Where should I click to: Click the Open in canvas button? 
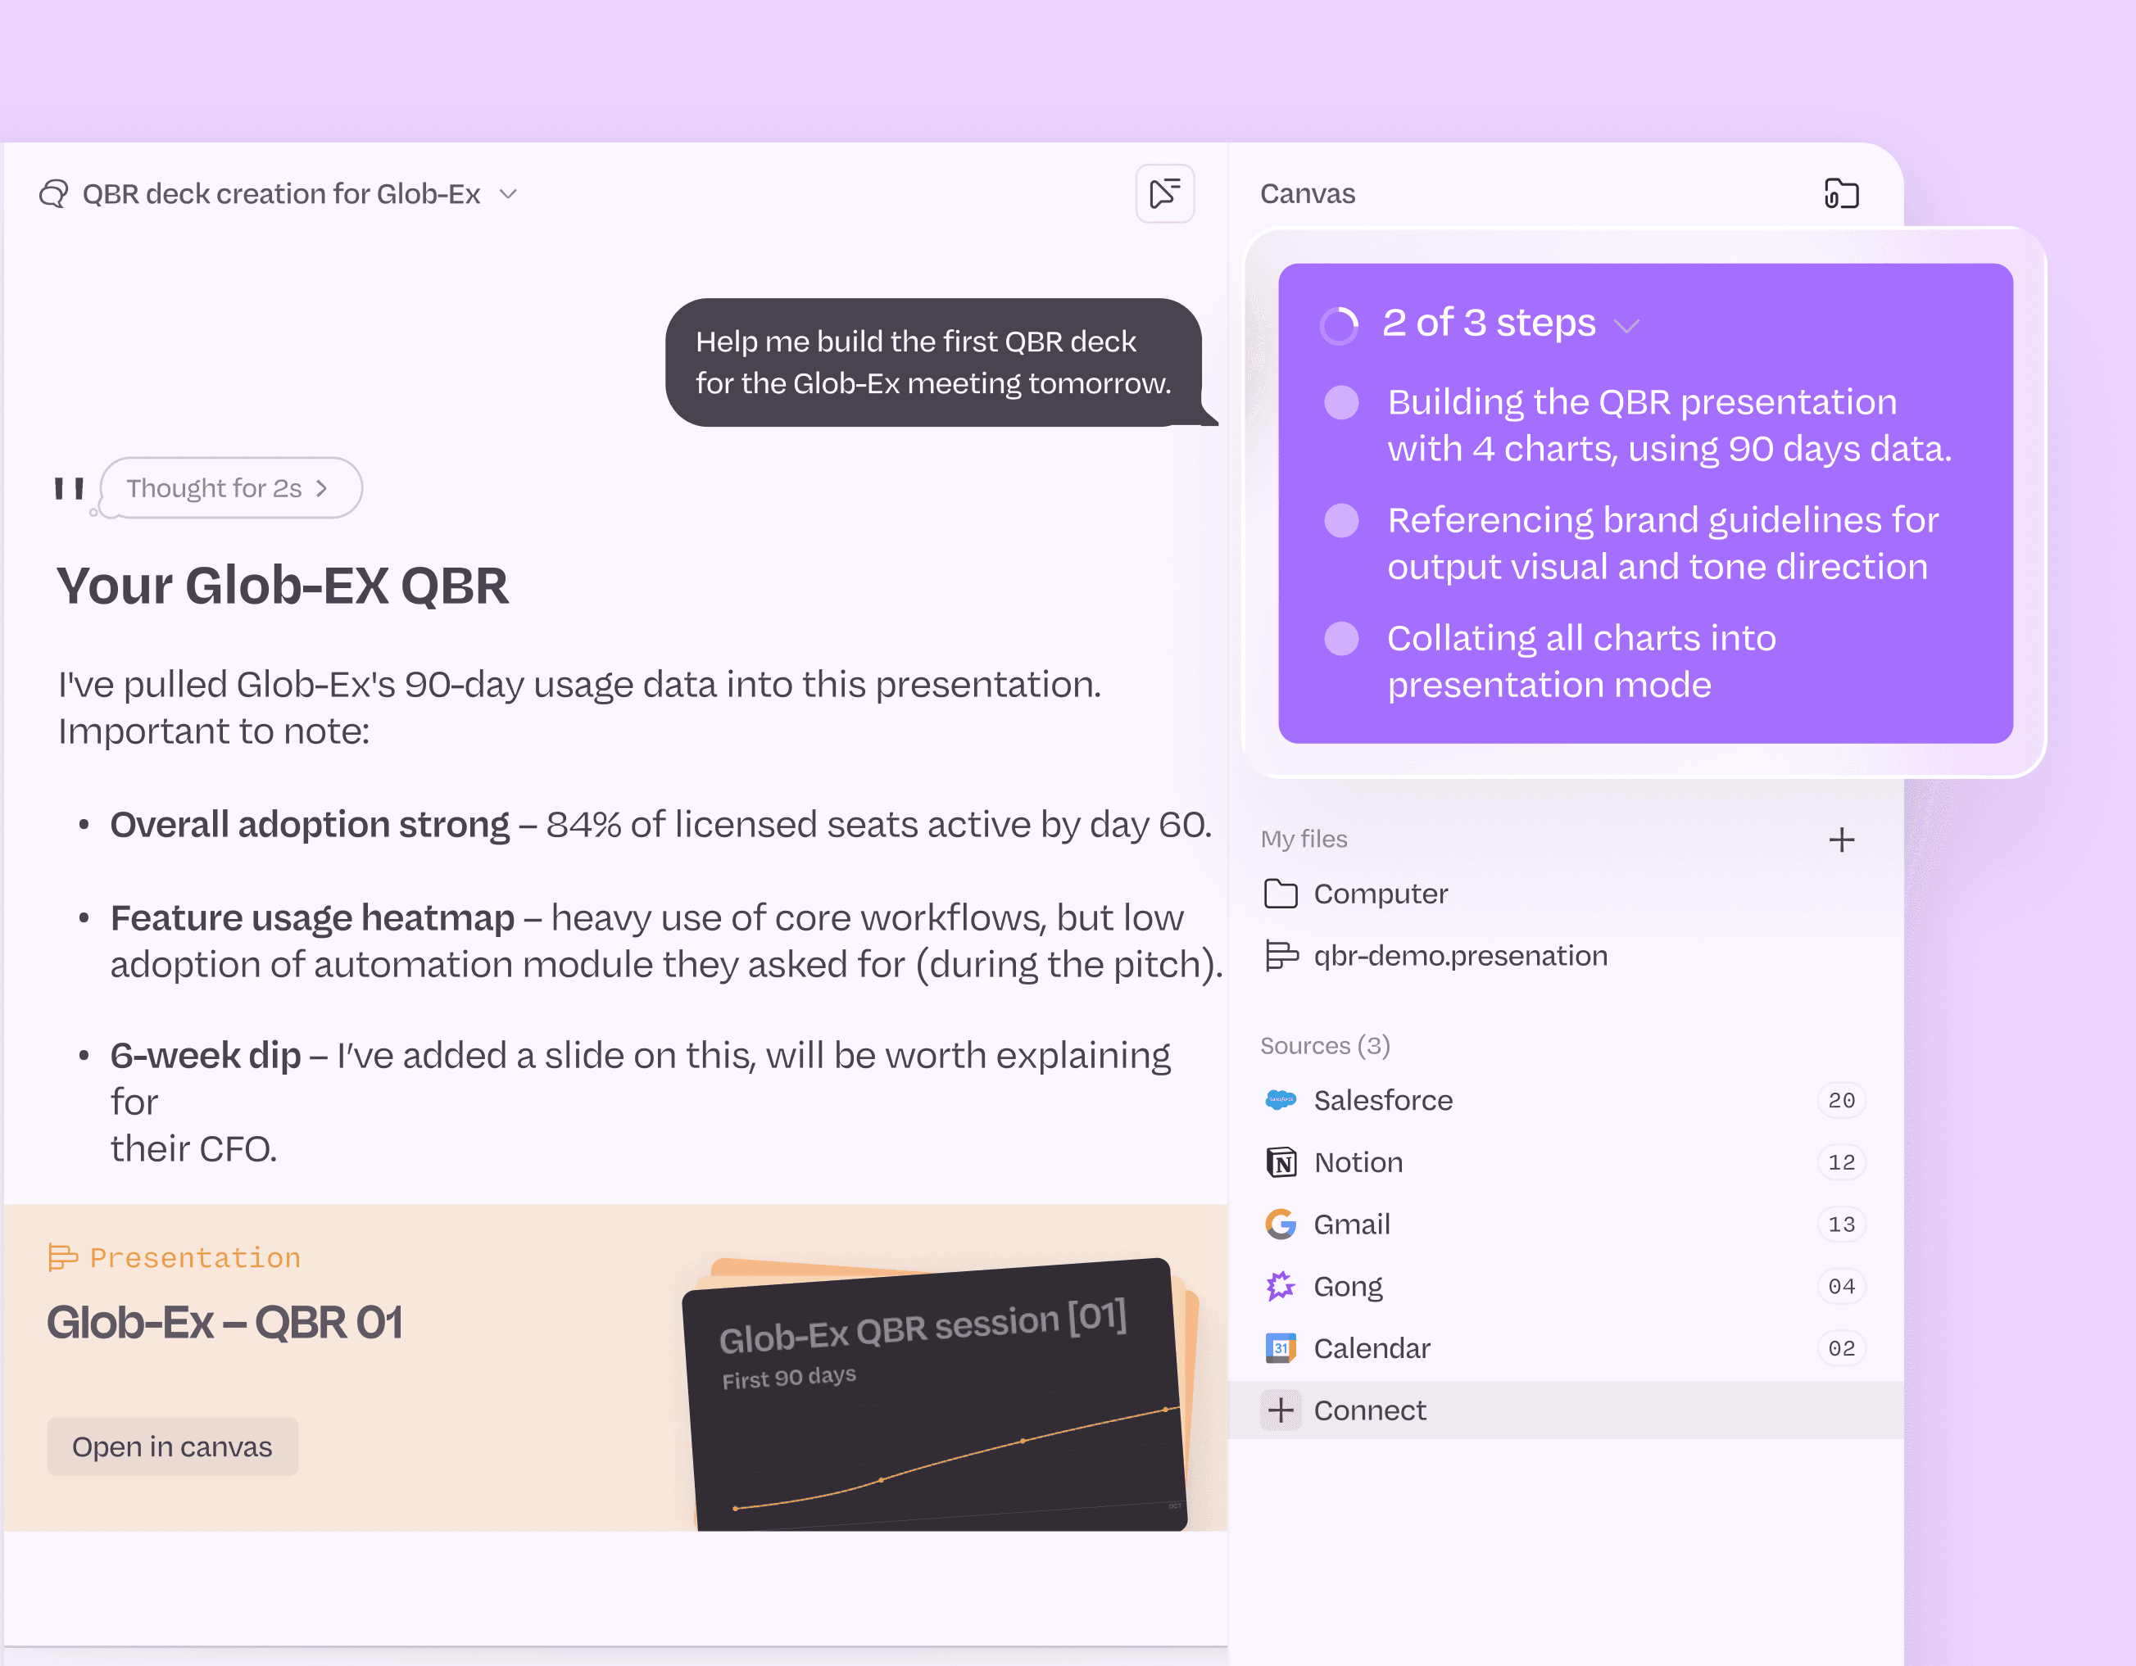pos(172,1446)
